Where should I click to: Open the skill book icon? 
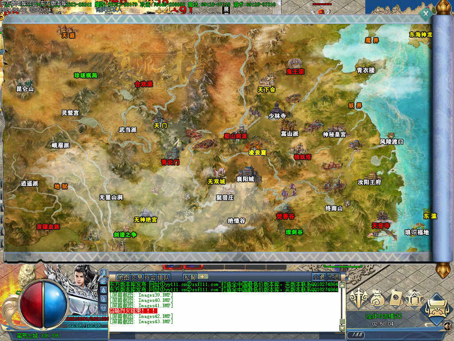[x=396, y=298]
